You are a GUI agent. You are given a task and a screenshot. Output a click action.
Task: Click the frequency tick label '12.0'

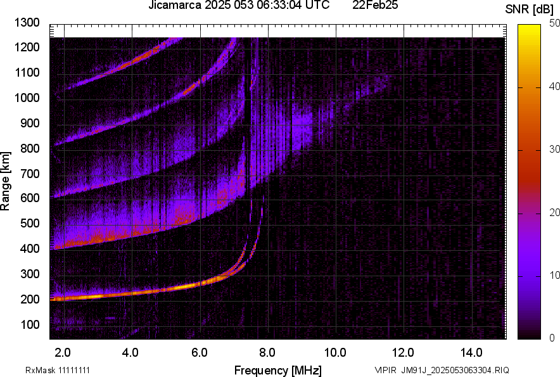pyautogui.click(x=404, y=353)
